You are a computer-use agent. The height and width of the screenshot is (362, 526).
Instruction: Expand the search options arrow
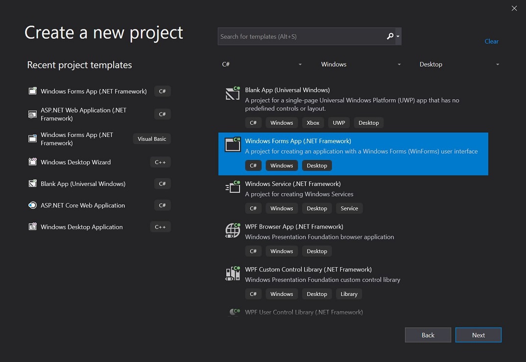pyautogui.click(x=398, y=37)
